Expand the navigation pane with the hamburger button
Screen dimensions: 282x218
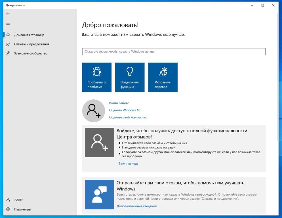pos(8,24)
